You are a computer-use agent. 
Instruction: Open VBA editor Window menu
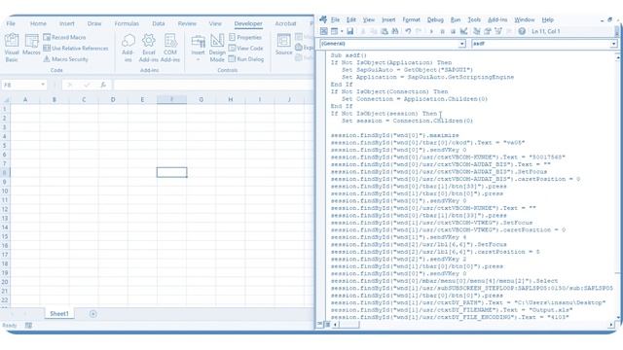(x=525, y=19)
